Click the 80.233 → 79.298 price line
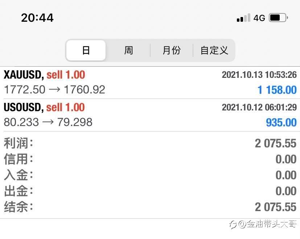Image resolution: width=300 pixels, height=239 pixels. click(48, 122)
